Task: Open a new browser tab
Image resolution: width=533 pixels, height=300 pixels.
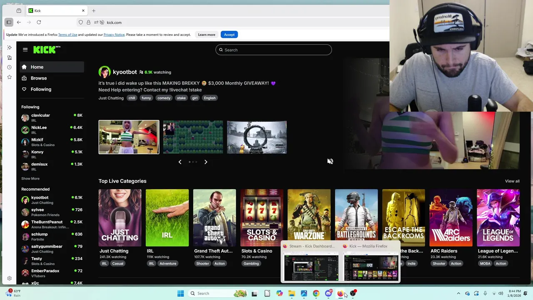Action: 94,10
